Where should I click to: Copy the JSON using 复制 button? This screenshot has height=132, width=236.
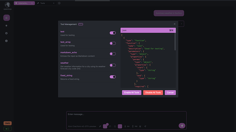point(171,30)
